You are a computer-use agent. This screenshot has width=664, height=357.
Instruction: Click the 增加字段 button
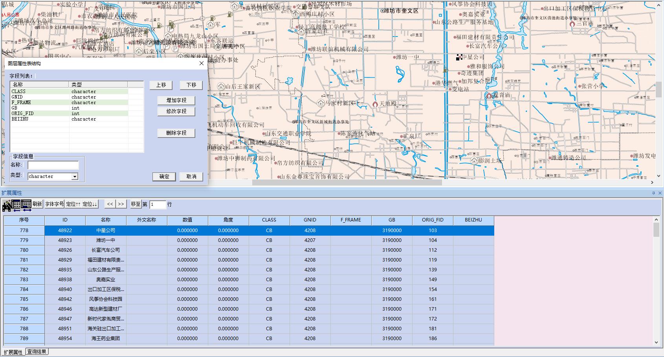click(176, 101)
